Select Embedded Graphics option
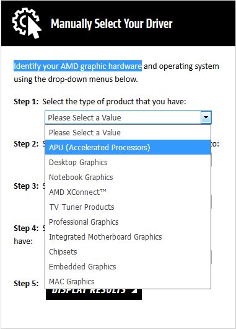Viewport: 236px width, 329px height. pyautogui.click(x=128, y=266)
